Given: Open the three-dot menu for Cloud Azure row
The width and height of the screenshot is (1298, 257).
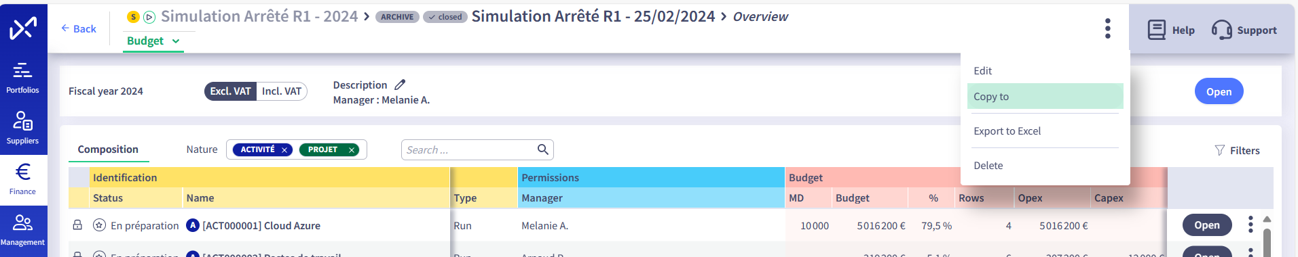Looking at the screenshot, I should (x=1250, y=225).
